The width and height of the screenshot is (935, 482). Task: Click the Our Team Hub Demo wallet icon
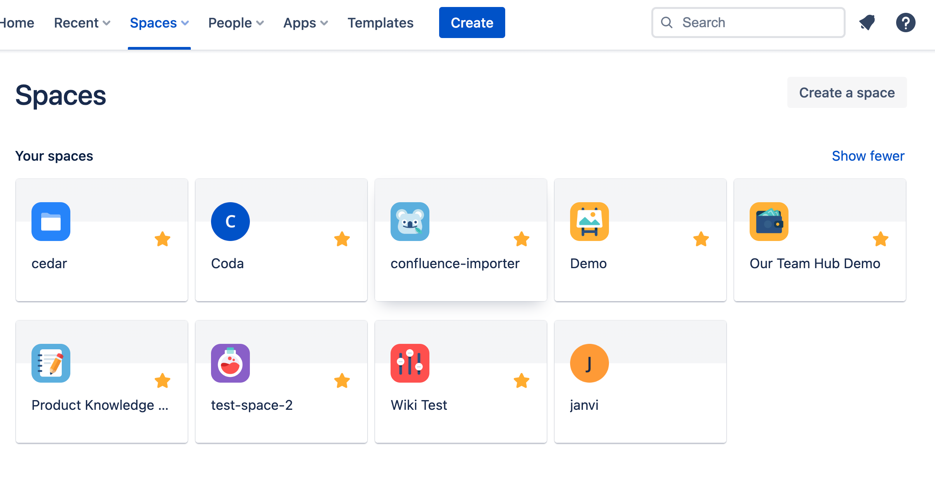(x=769, y=222)
